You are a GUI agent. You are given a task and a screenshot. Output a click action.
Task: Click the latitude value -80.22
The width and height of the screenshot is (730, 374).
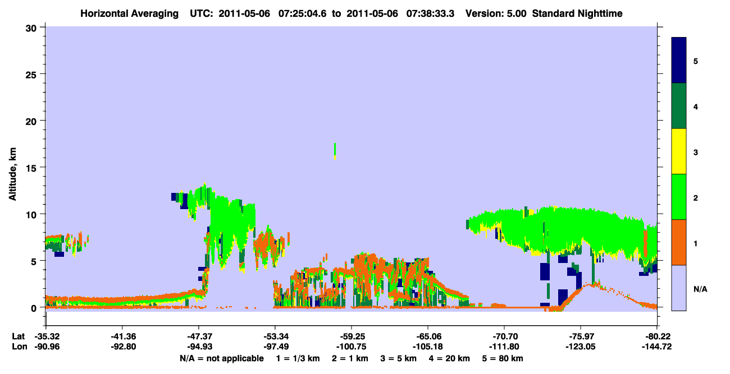[657, 336]
